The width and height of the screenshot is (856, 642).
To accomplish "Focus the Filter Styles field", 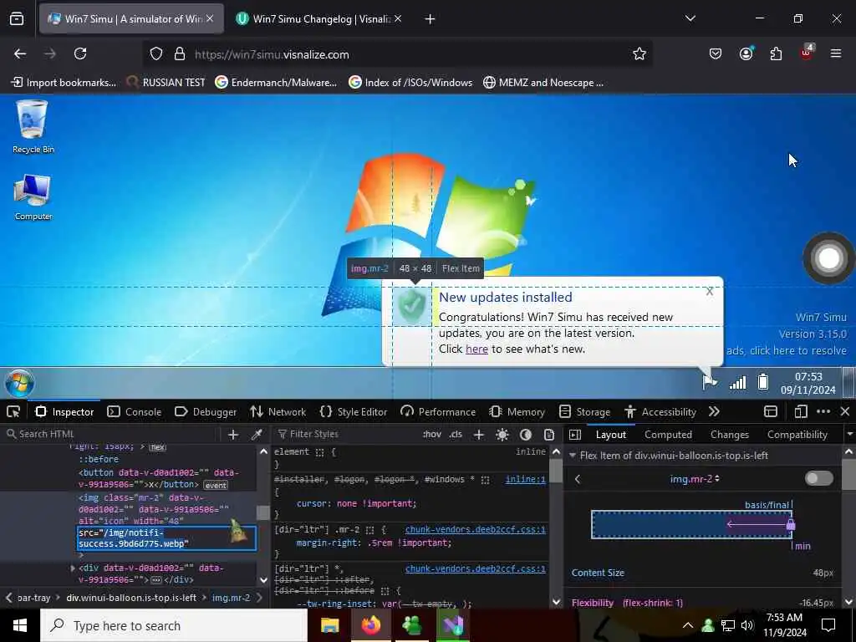I will tap(345, 434).
